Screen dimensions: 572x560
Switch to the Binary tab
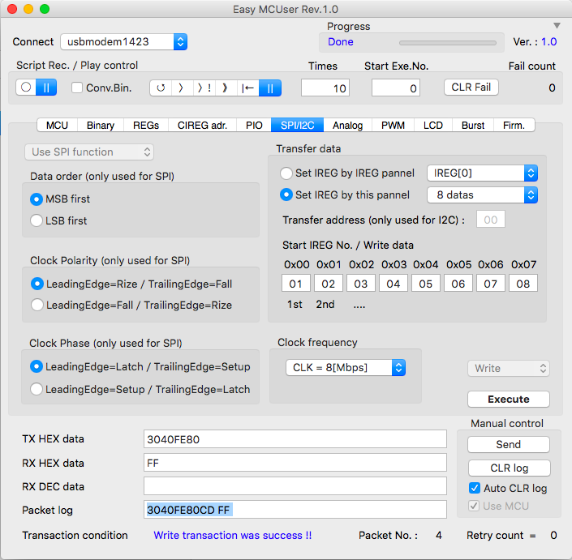click(x=101, y=126)
